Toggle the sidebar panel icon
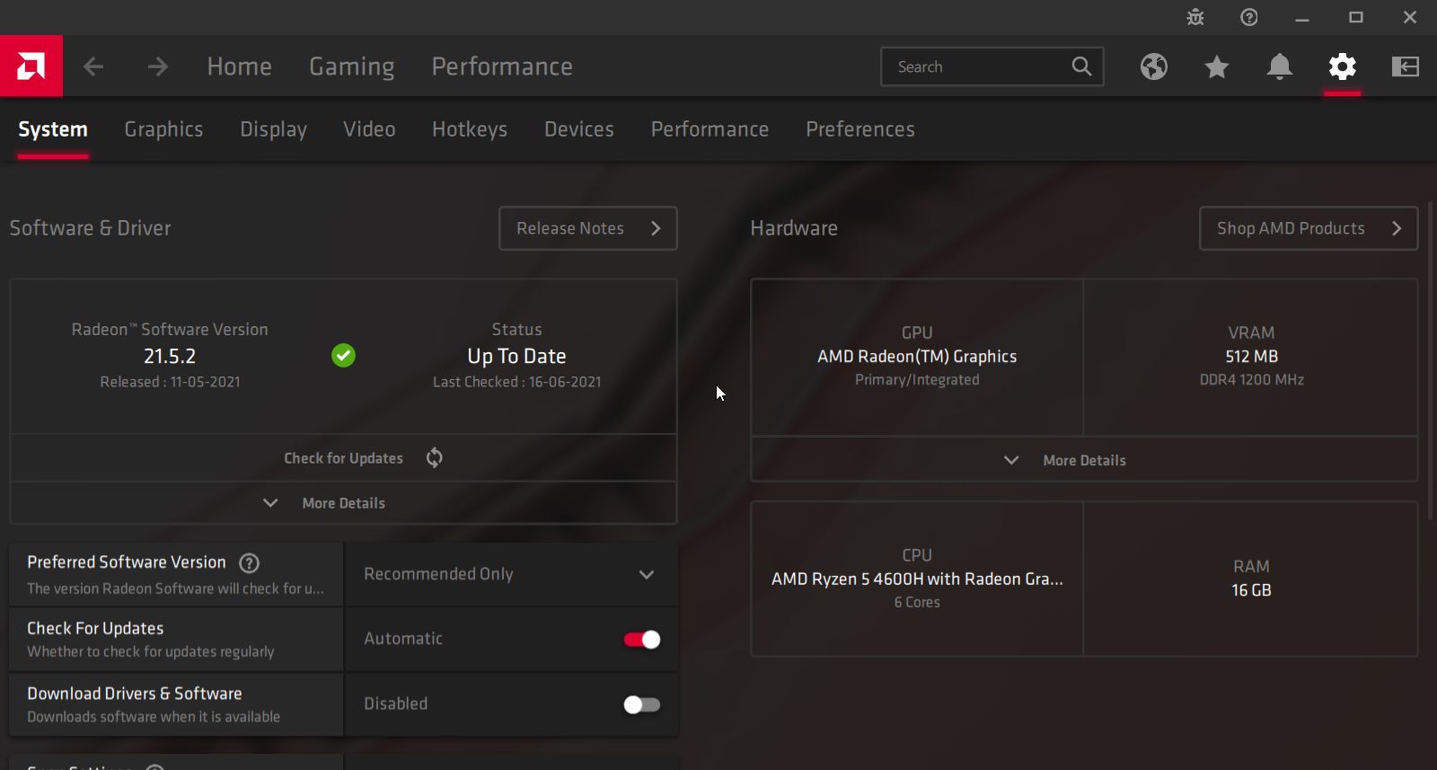 coord(1405,66)
